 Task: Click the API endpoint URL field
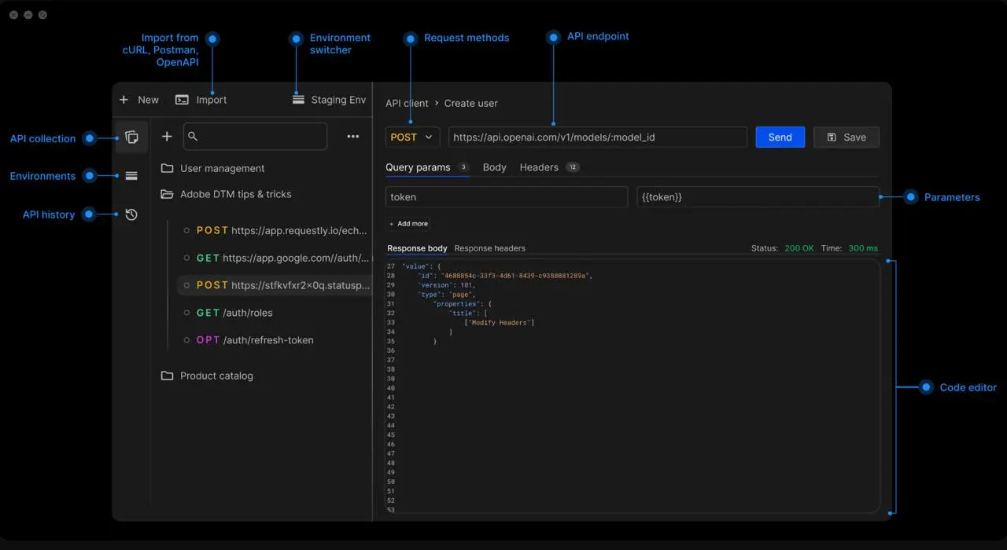pyautogui.click(x=596, y=137)
